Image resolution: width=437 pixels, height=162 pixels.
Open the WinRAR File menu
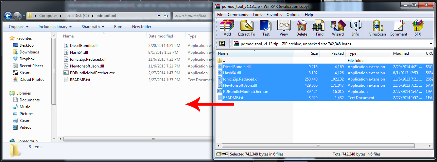click(220, 15)
